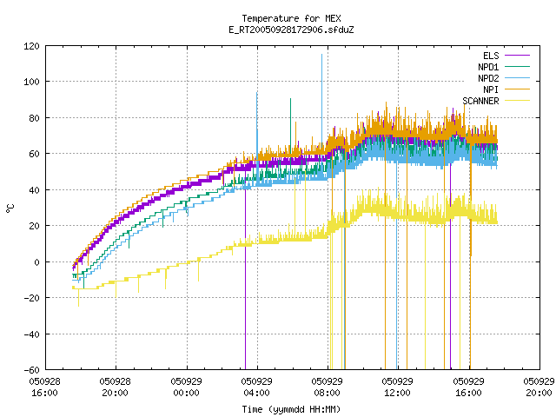The image size is (556, 417).
Task: Click the yellow SCANNER legend line sample
Action: click(517, 101)
